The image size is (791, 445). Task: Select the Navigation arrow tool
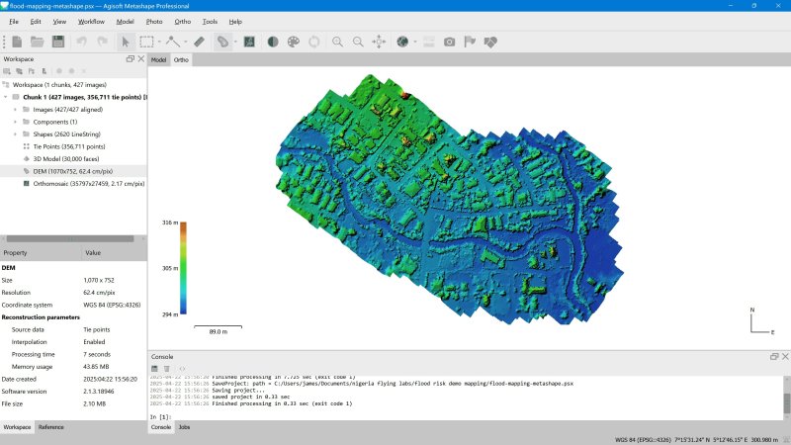click(x=126, y=42)
